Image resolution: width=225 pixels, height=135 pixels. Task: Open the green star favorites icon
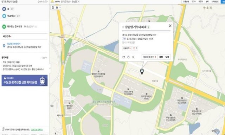pyautogui.click(x=4, y=26)
